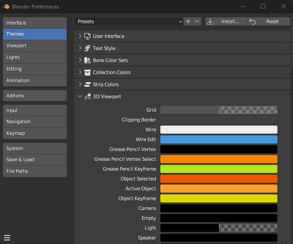Change the Wire color swatch
The height and width of the screenshot is (244, 293).
[218, 130]
